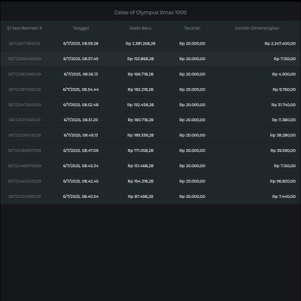Viewport: 301px width, 301px height.
Task: Open the session ID in the 08.57.49 row
Action: pos(24,59)
